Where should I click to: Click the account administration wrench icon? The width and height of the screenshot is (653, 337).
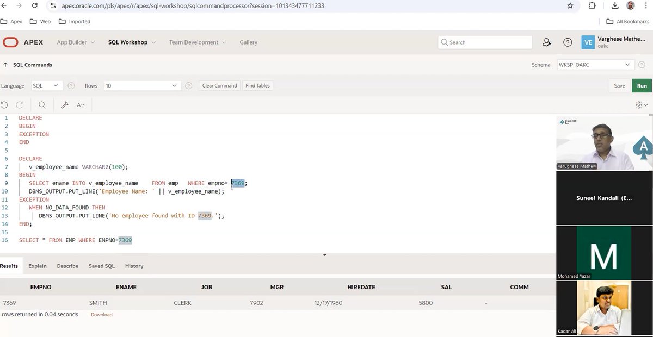547,42
